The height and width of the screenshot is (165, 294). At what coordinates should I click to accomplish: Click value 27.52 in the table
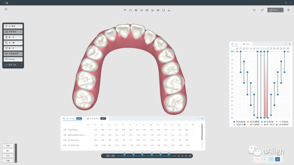(x=124, y=145)
